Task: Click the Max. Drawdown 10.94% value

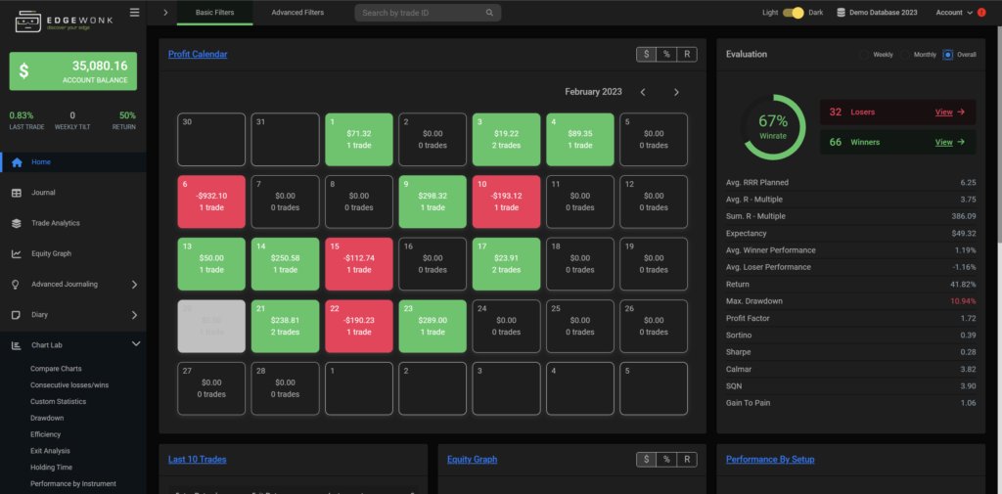Action: (x=963, y=301)
